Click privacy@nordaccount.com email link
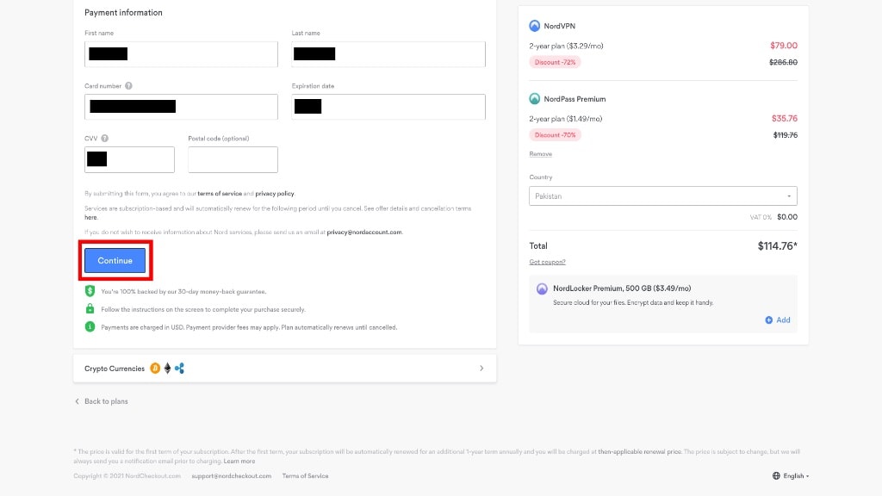 [x=364, y=232]
